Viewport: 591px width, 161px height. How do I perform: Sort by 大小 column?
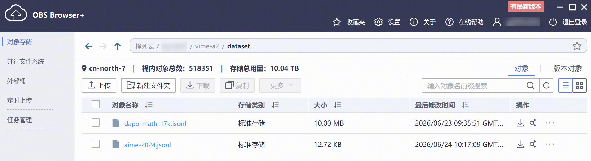pos(337,105)
